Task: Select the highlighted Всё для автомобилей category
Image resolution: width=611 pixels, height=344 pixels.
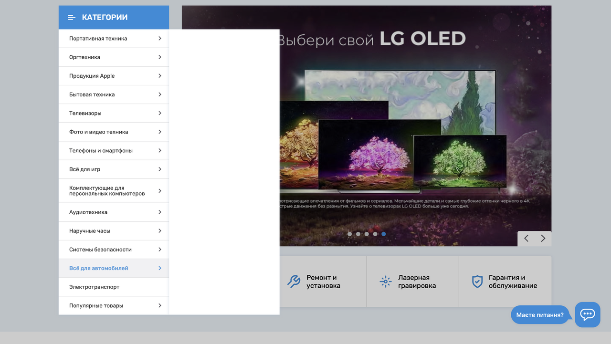Action: [114, 268]
